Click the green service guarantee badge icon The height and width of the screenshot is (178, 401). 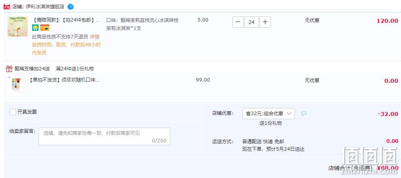(35, 28)
